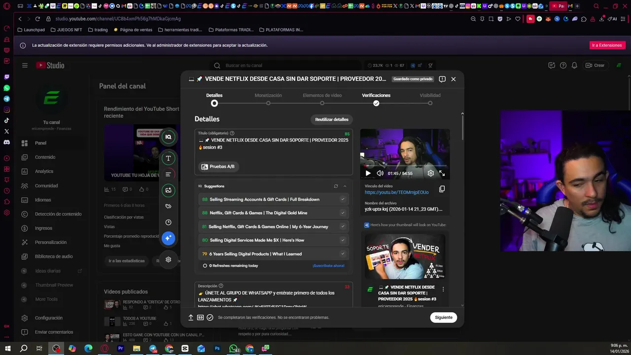Click the checks complete checkmark icon
Screen dimensions: 631x355
pyautogui.click(x=210, y=318)
